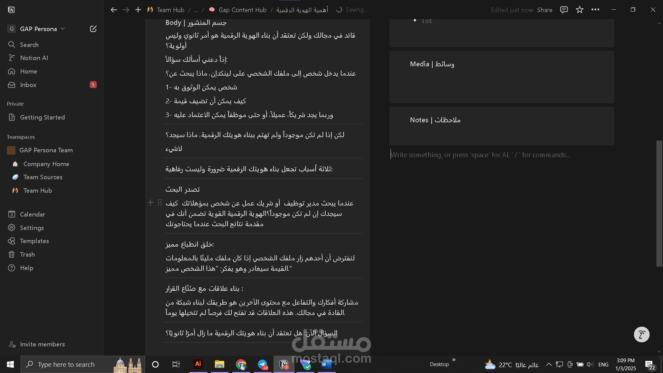Click the empty block text placeholder
The width and height of the screenshot is (663, 373).
[x=480, y=155]
